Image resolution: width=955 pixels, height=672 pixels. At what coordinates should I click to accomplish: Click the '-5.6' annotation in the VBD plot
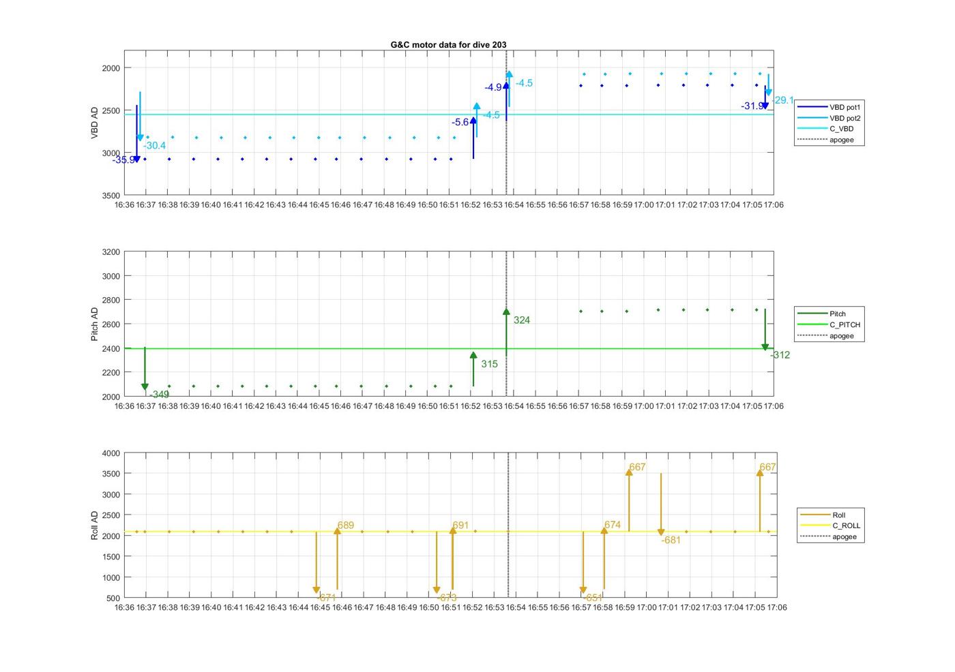coord(460,123)
